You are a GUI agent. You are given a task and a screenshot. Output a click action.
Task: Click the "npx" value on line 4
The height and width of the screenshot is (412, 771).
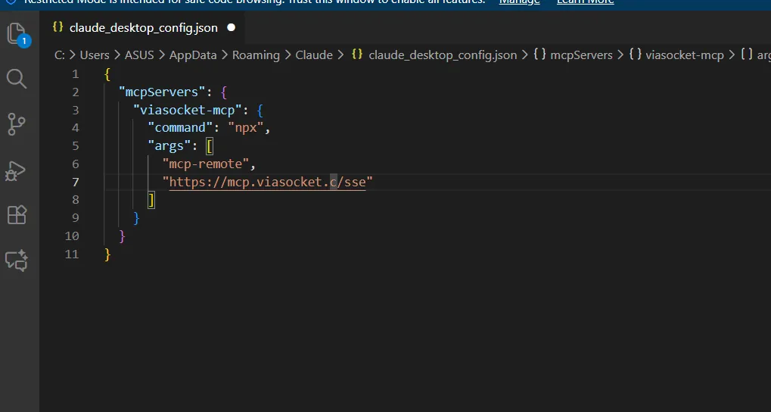pyautogui.click(x=246, y=128)
